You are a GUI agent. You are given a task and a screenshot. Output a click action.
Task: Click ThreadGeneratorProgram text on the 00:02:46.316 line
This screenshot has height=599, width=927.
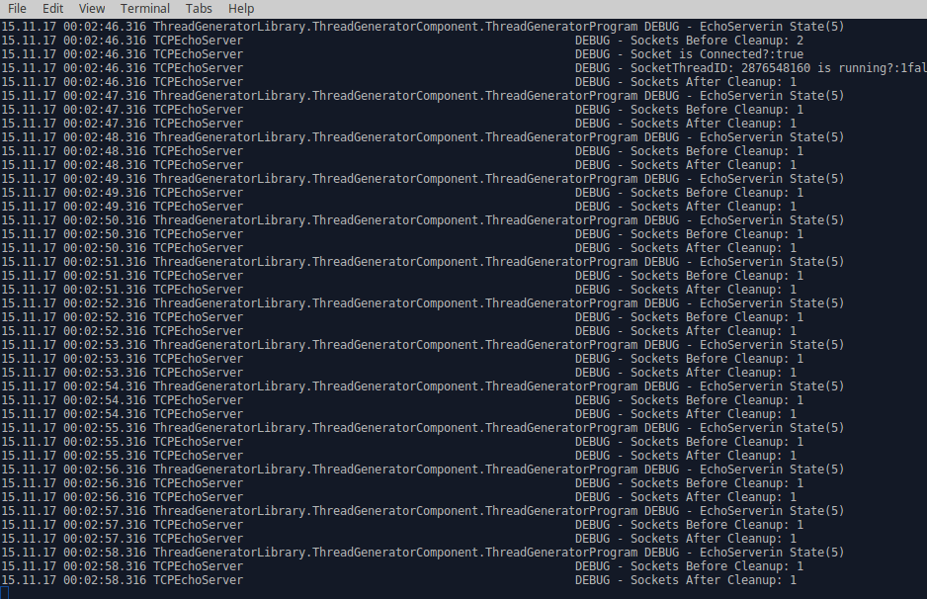tap(561, 27)
